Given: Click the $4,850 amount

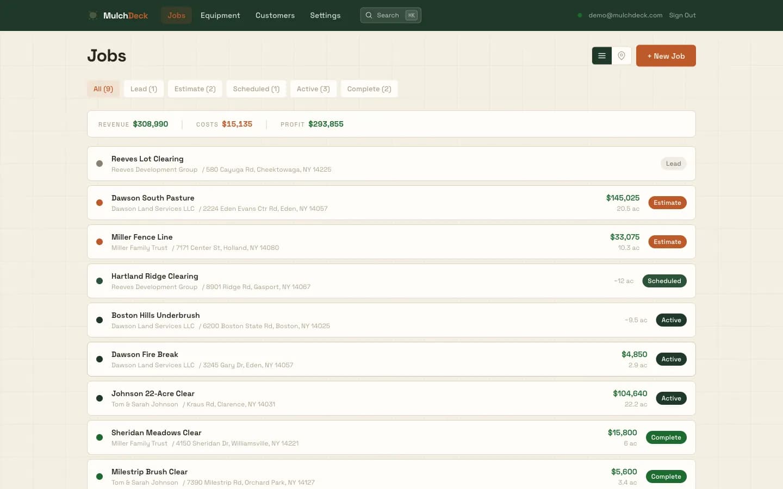Looking at the screenshot, I should click(634, 354).
